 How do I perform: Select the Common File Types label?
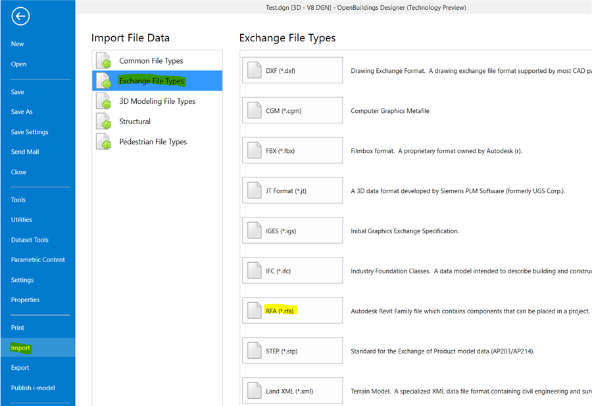(151, 60)
